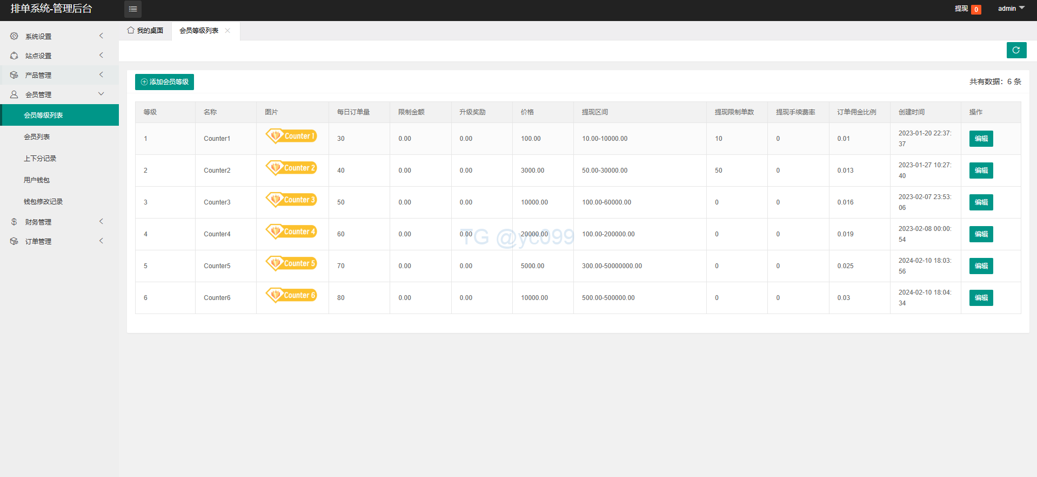Click the green refresh icon button

[x=1016, y=50]
